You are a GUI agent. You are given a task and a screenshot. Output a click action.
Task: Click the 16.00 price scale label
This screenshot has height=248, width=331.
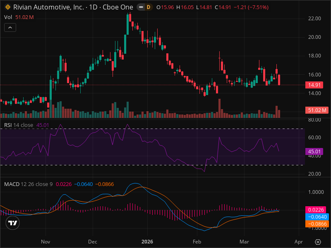pyautogui.click(x=314, y=75)
